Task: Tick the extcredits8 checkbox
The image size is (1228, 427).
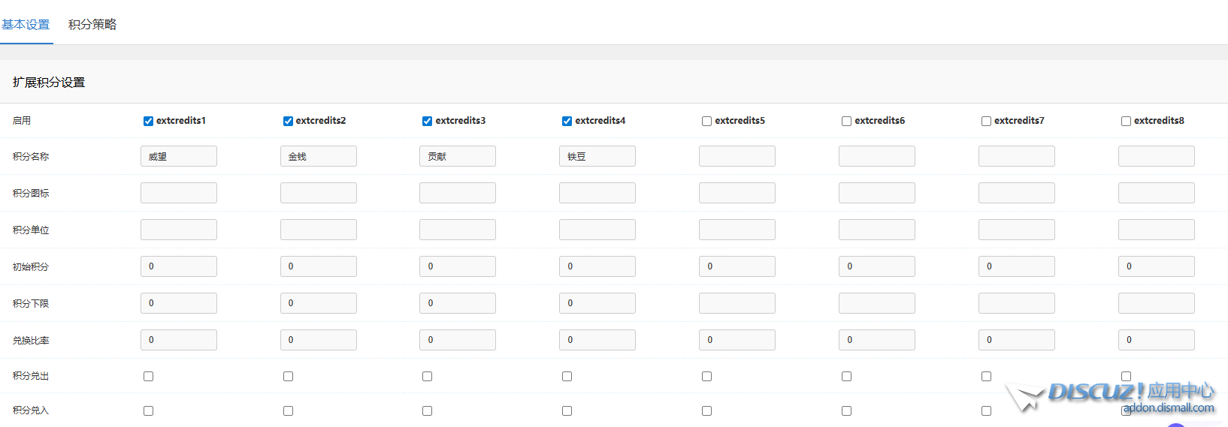Action: coord(1126,121)
